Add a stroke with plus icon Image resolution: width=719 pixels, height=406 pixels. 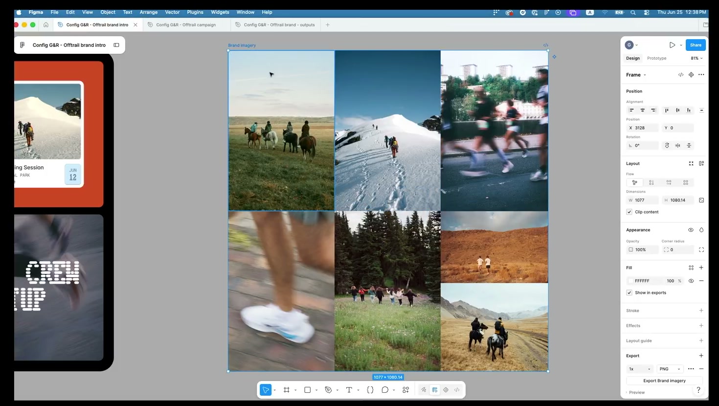[701, 311]
